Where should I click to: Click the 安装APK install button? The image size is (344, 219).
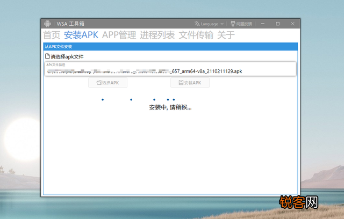(x=190, y=83)
